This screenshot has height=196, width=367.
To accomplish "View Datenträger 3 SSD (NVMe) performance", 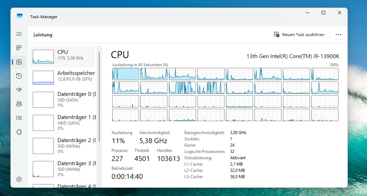I will coord(62,169).
